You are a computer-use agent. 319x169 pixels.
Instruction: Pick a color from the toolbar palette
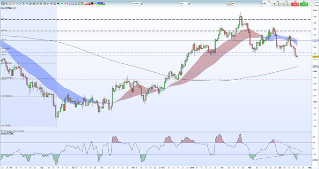[x=94, y=3]
